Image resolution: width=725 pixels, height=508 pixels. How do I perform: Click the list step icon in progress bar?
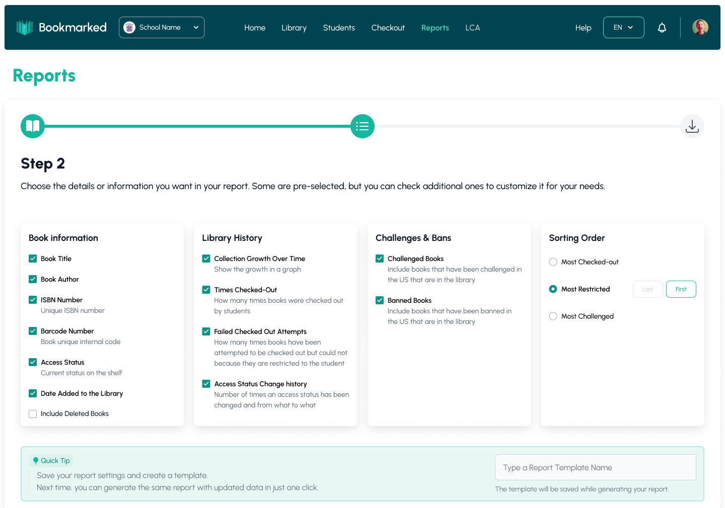tap(362, 126)
